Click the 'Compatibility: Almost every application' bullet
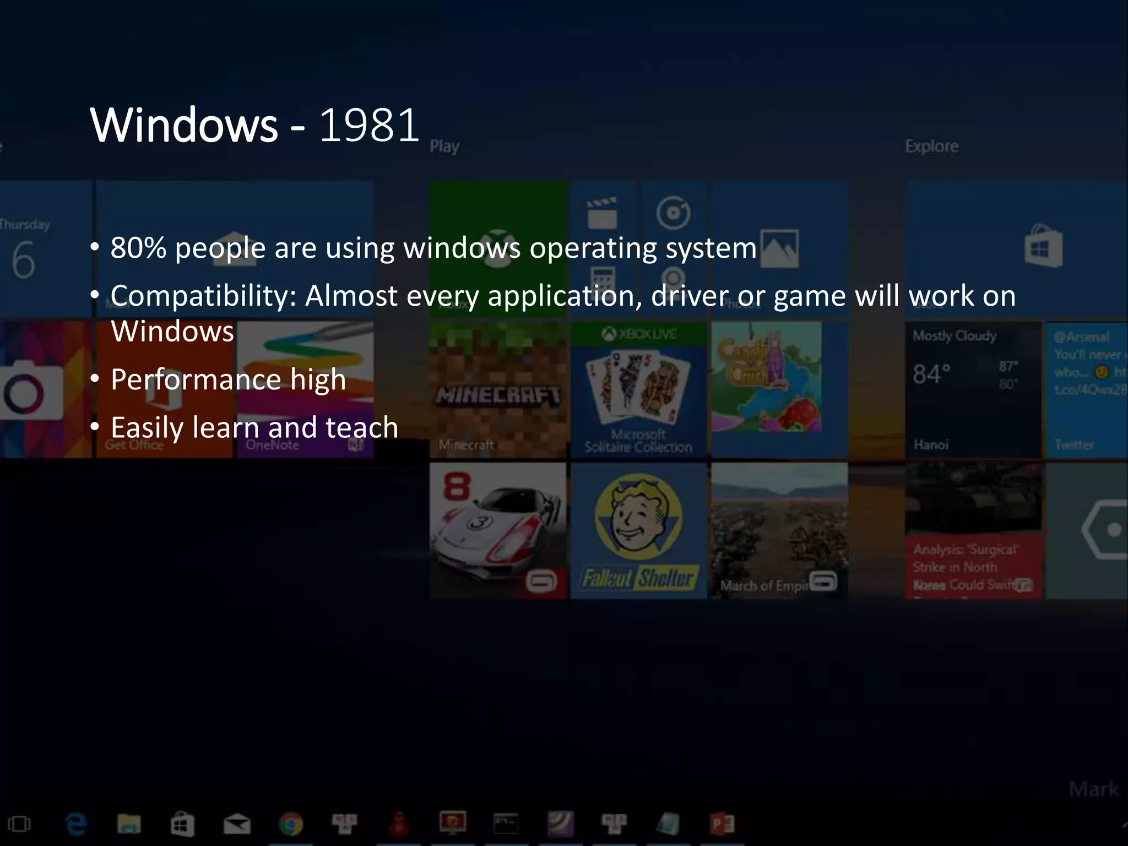The width and height of the screenshot is (1128, 846). tap(563, 313)
